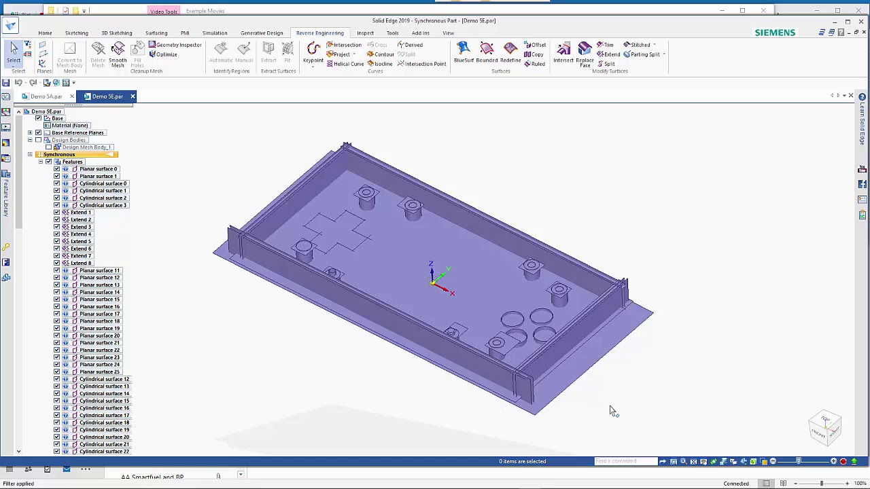The image size is (870, 489).
Task: Click the Trim surface command
Action: click(x=605, y=45)
